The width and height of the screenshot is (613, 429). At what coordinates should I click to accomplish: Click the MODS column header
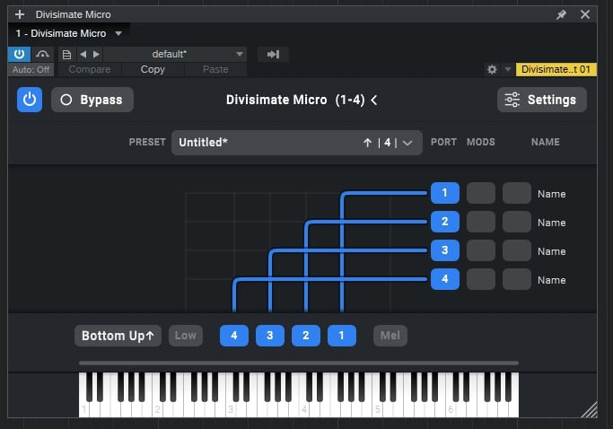point(481,143)
